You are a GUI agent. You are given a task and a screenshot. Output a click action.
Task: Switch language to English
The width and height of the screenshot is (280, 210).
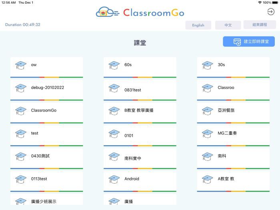coord(198,25)
